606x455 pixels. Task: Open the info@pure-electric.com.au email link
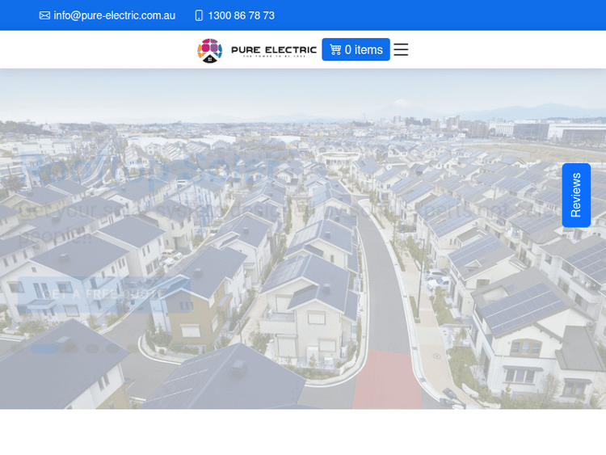click(114, 15)
